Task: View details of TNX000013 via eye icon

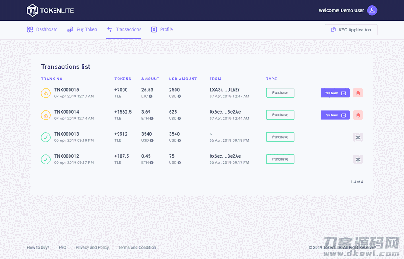Action: click(358, 137)
